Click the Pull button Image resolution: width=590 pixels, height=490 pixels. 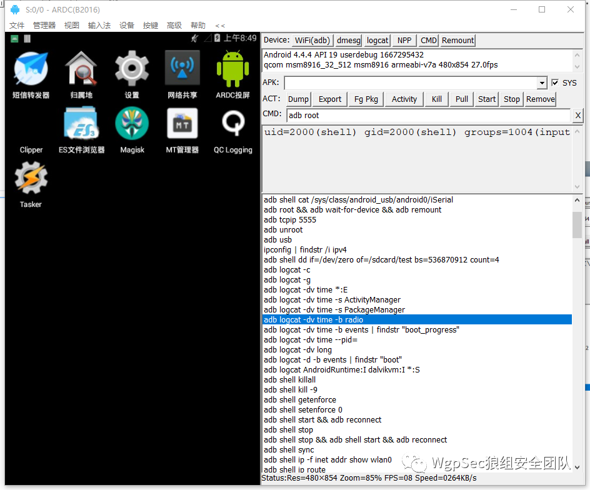[462, 99]
